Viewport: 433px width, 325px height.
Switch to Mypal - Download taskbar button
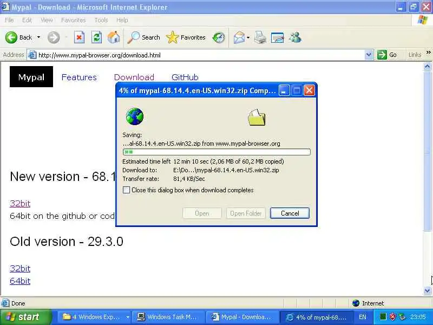pyautogui.click(x=242, y=317)
